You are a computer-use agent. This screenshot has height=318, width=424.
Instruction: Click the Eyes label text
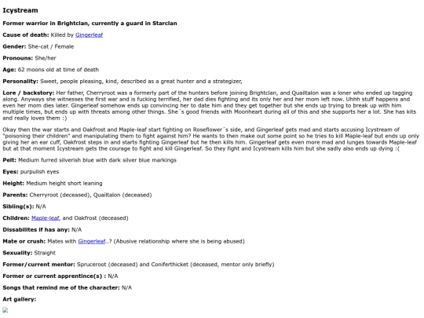point(10,172)
